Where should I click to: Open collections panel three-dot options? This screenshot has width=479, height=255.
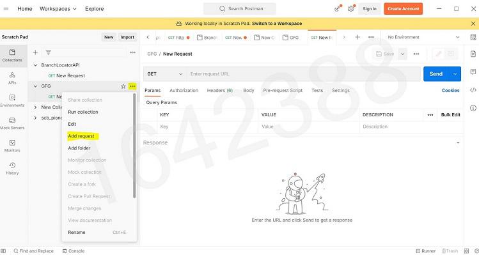click(132, 52)
